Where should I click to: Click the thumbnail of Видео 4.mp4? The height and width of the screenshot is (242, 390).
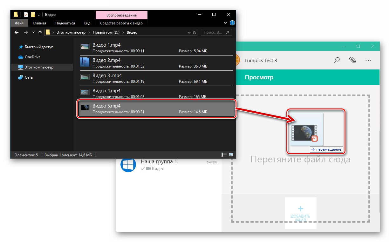(85, 92)
